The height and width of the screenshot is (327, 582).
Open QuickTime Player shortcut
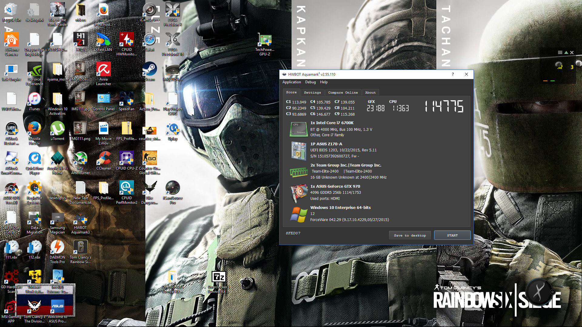(35, 163)
